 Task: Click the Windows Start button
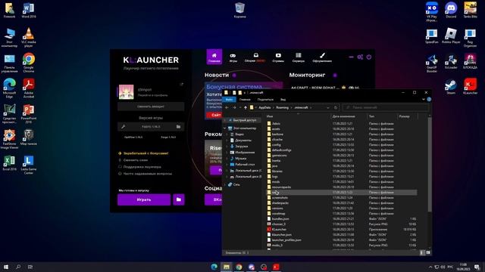(6, 267)
